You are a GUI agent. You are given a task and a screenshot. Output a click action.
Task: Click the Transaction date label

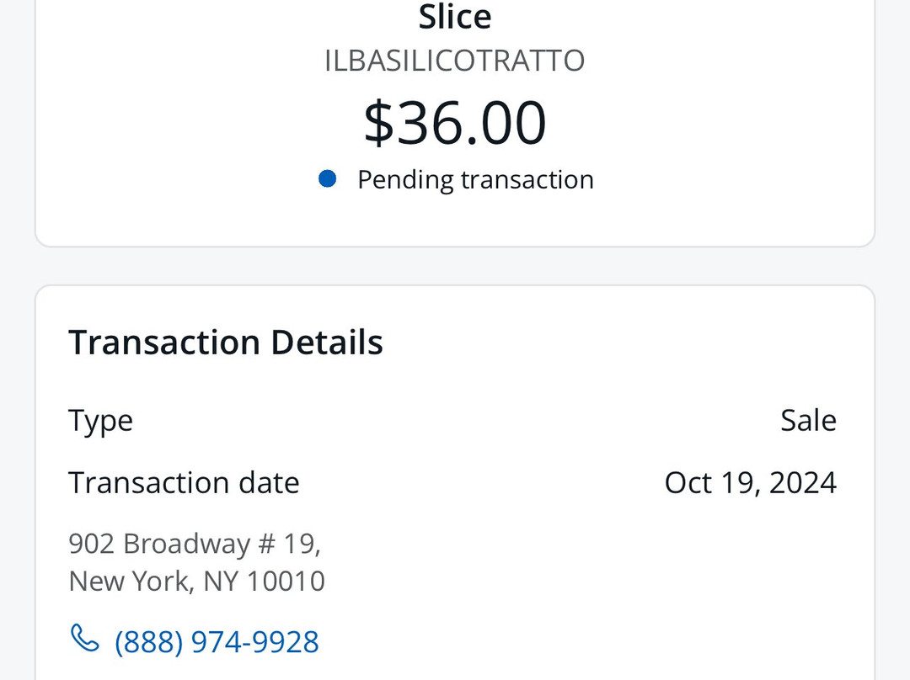pyautogui.click(x=184, y=482)
